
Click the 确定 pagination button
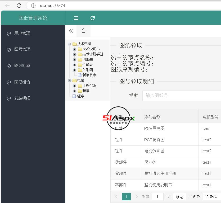click(179, 197)
